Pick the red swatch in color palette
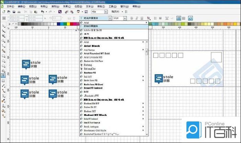The width and height of the screenshot is (241, 143). (72, 24)
